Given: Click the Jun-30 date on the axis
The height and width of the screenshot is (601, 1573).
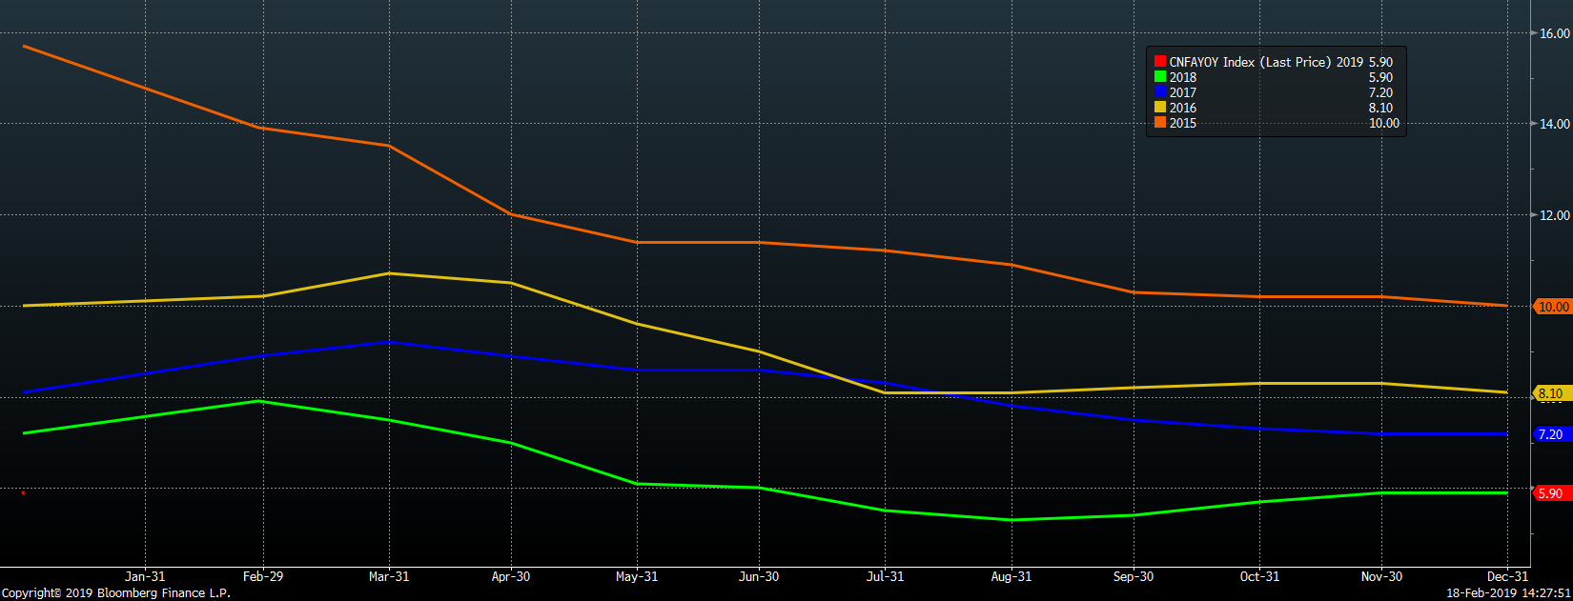Looking at the screenshot, I should click(x=759, y=576).
